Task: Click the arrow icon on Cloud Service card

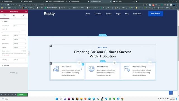Action: [114, 63]
